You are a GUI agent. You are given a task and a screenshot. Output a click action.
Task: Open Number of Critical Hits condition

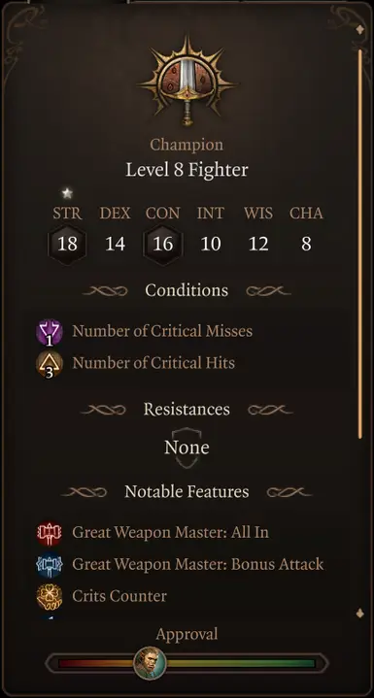point(153,363)
